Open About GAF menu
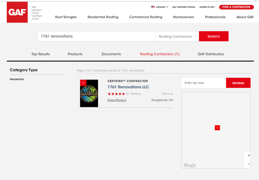Screen dimensions: 259x180 [245, 17]
